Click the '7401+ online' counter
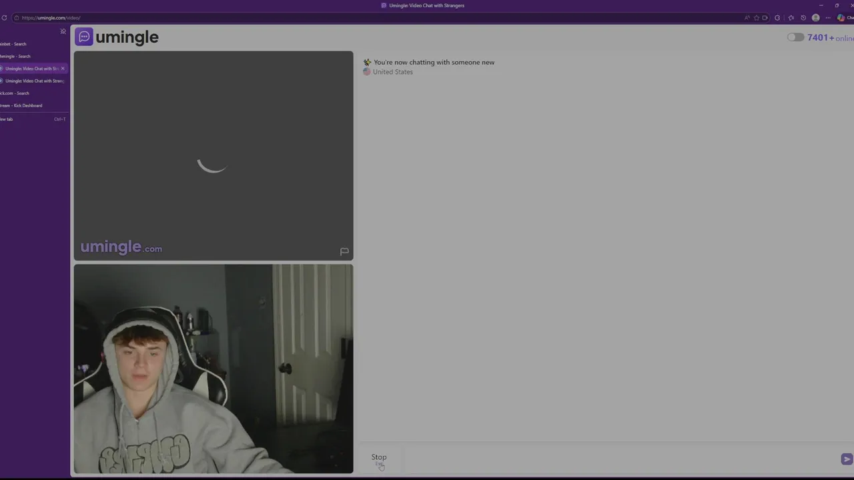 [x=830, y=38]
